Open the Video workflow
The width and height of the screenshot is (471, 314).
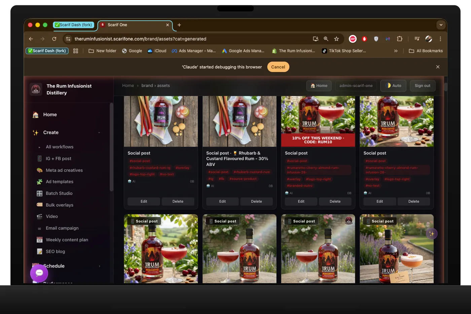click(x=51, y=216)
